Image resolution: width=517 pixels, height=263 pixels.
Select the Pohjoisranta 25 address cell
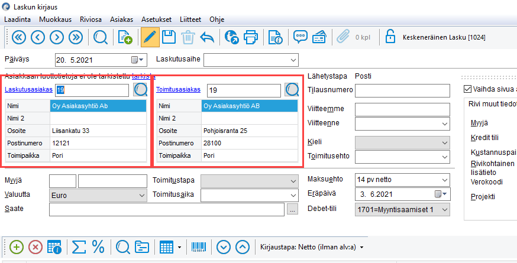[x=249, y=131]
